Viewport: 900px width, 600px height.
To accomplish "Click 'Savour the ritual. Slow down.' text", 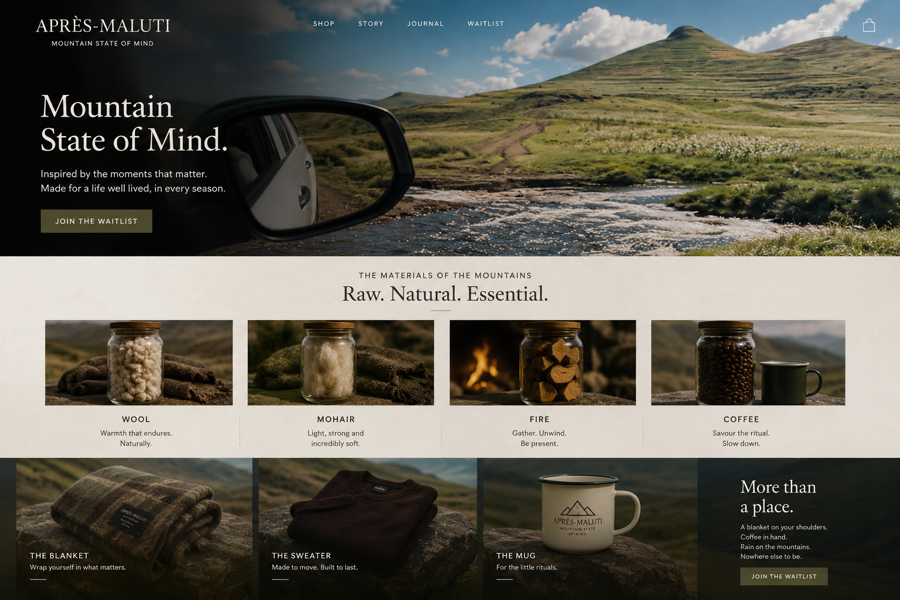I will tap(741, 438).
